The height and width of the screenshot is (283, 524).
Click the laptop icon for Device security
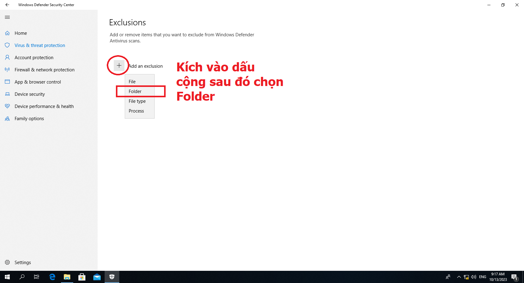pyautogui.click(x=7, y=94)
